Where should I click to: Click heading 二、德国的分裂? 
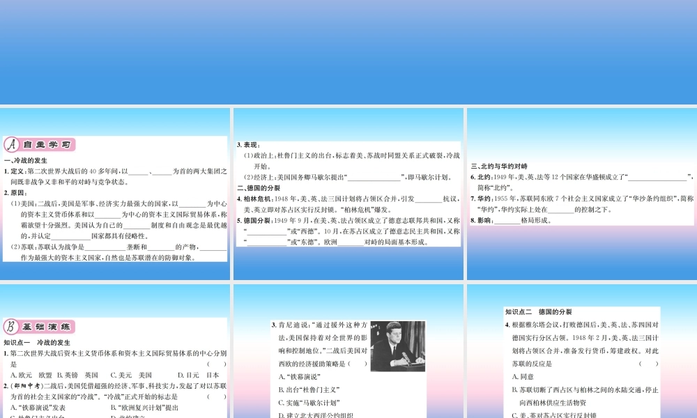[x=259, y=188]
